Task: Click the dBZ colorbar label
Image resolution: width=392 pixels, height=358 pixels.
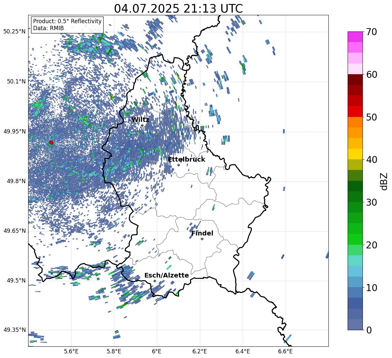Action: coord(384,181)
